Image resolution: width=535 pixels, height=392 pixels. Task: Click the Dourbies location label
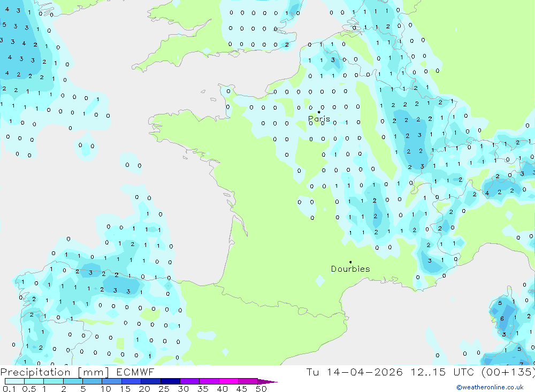coord(350,269)
